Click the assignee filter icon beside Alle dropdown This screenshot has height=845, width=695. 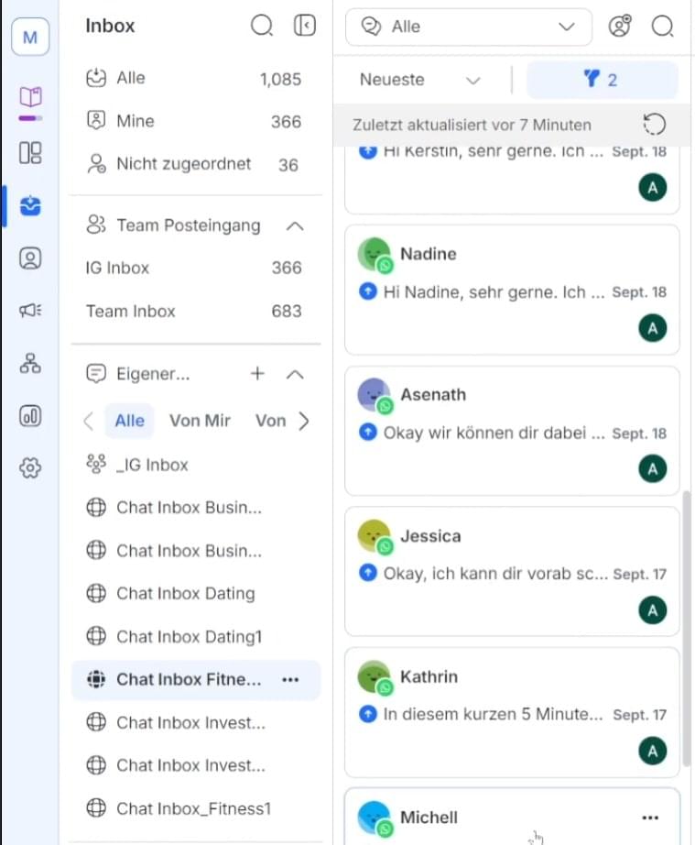pyautogui.click(x=620, y=27)
